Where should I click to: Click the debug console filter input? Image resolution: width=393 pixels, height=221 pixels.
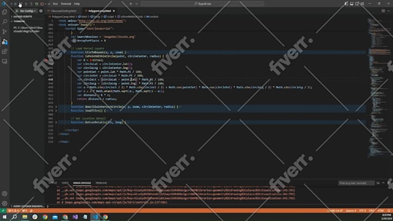(357, 183)
